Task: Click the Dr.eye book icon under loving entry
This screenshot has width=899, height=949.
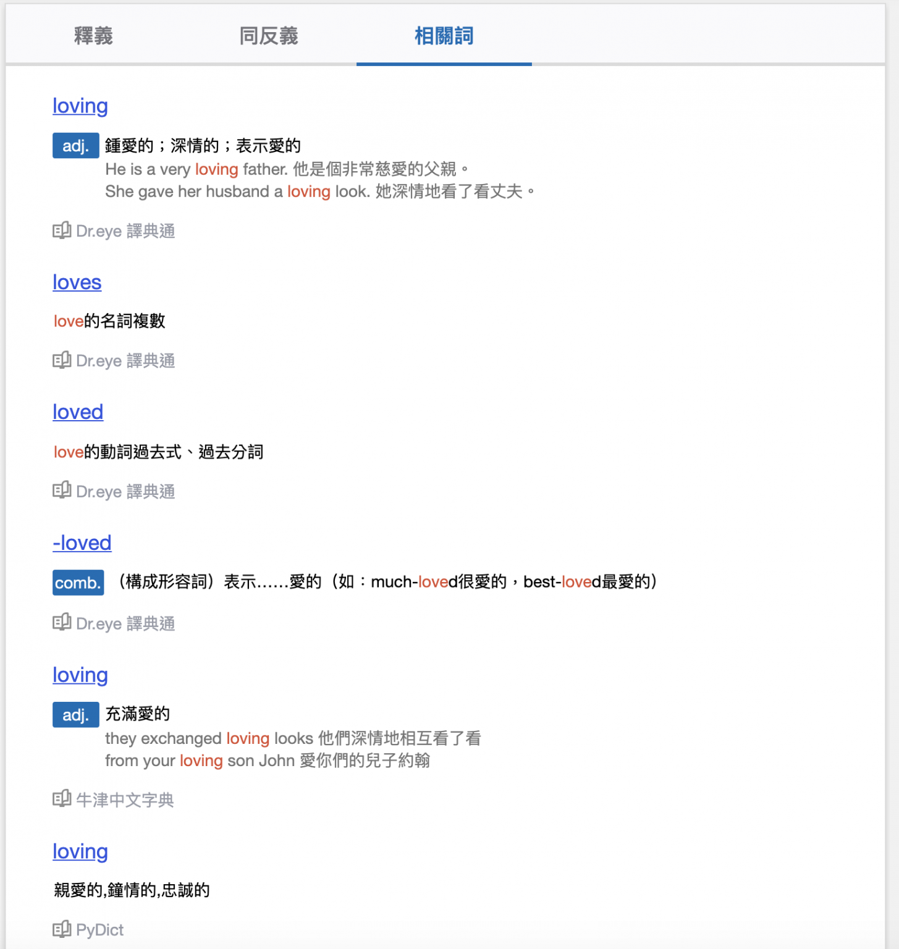Action: (x=61, y=230)
